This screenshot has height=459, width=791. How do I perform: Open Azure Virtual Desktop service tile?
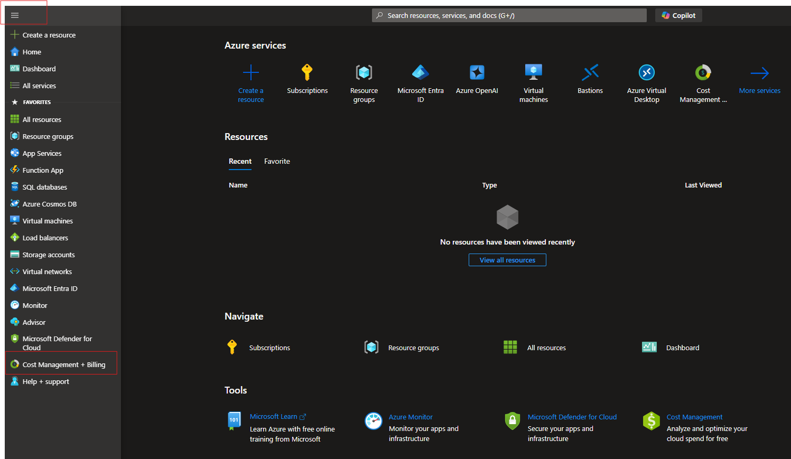click(x=647, y=83)
